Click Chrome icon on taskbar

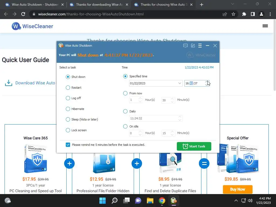[162, 201]
